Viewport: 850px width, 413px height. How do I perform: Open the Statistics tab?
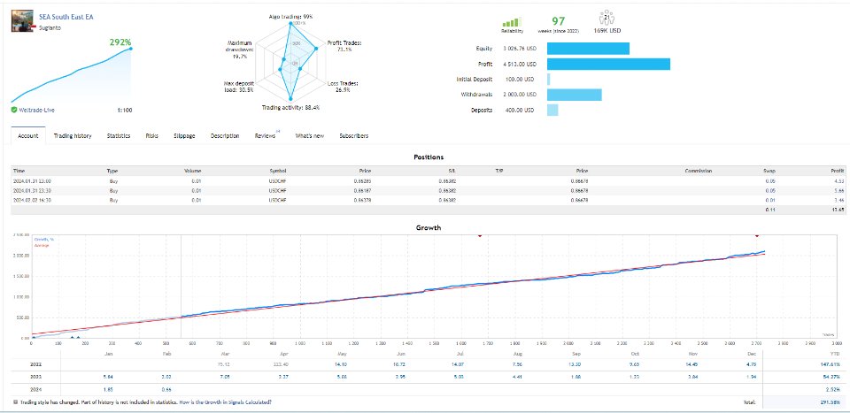119,136
